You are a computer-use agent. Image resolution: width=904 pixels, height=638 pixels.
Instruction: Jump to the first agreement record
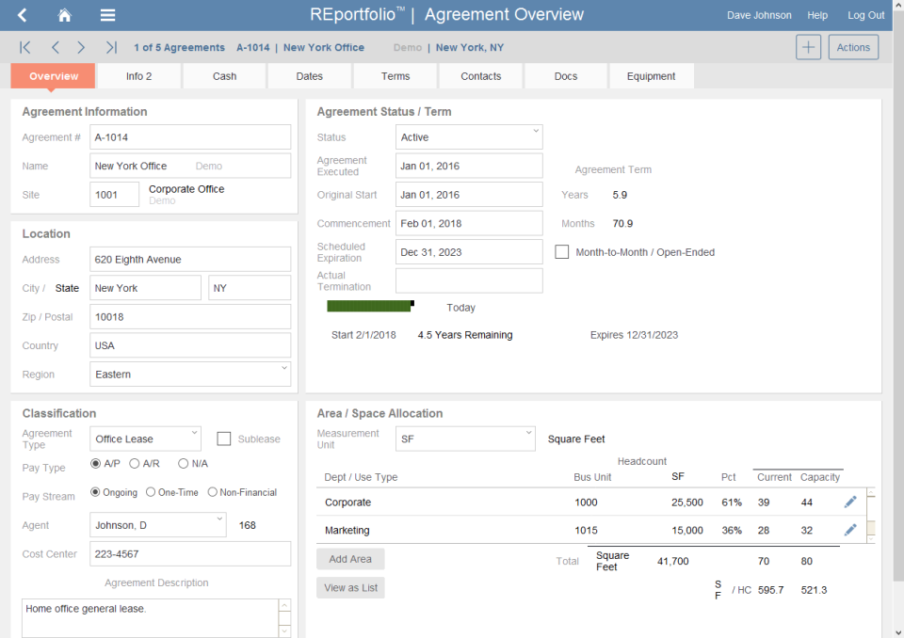[x=24, y=47]
